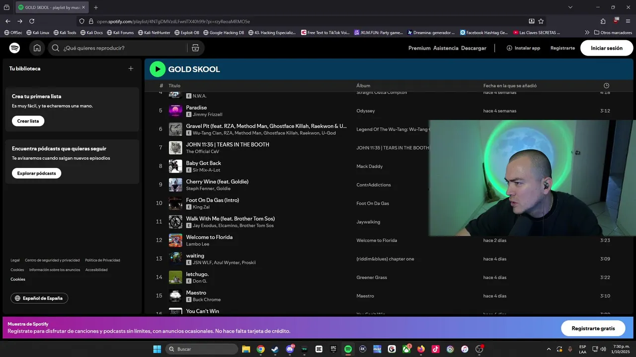
Task: Open artist King Zal
Action: coord(201,207)
